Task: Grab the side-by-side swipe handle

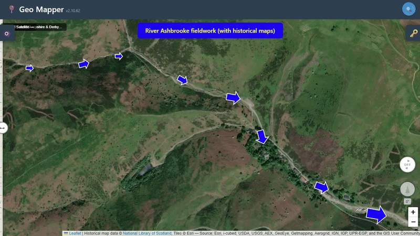Action: (3, 128)
